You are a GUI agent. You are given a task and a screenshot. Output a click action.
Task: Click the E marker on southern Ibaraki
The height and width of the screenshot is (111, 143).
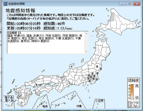94,76
